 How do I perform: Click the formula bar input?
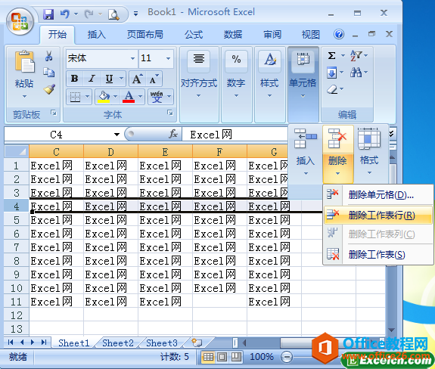tap(235, 135)
